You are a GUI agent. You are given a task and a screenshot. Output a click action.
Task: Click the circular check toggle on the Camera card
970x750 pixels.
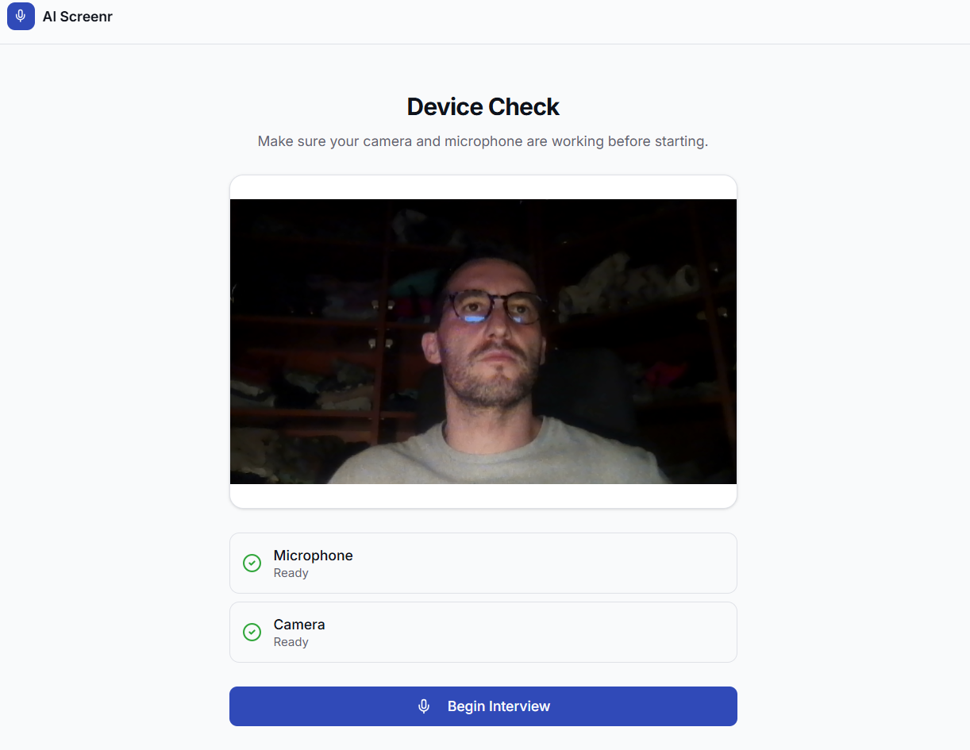pyautogui.click(x=252, y=633)
